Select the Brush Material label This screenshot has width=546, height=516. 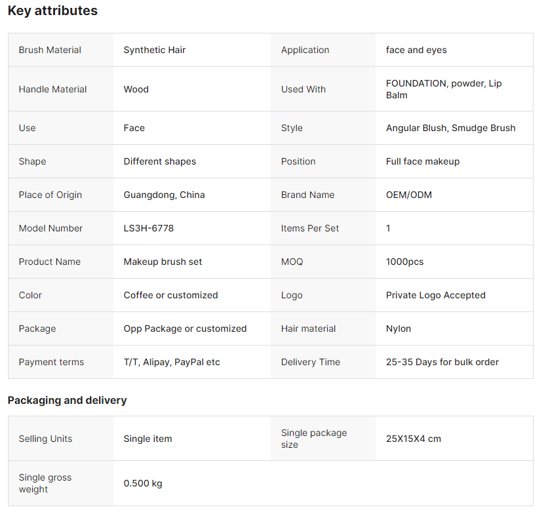50,50
